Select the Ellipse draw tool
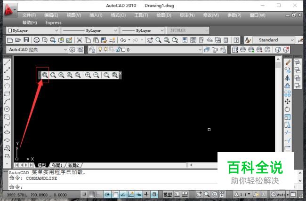306x201 pixels. pyautogui.click(x=7, y=132)
